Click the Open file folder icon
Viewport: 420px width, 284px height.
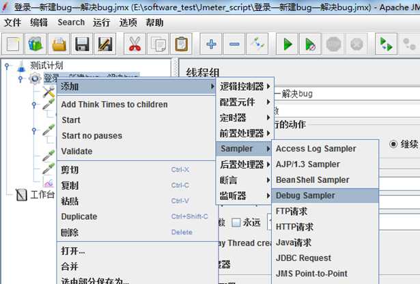59,44
